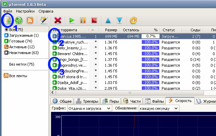The image size is (216, 136).
Task: Click seeding icon of Bluff storia row
Action: click(x=54, y=77)
